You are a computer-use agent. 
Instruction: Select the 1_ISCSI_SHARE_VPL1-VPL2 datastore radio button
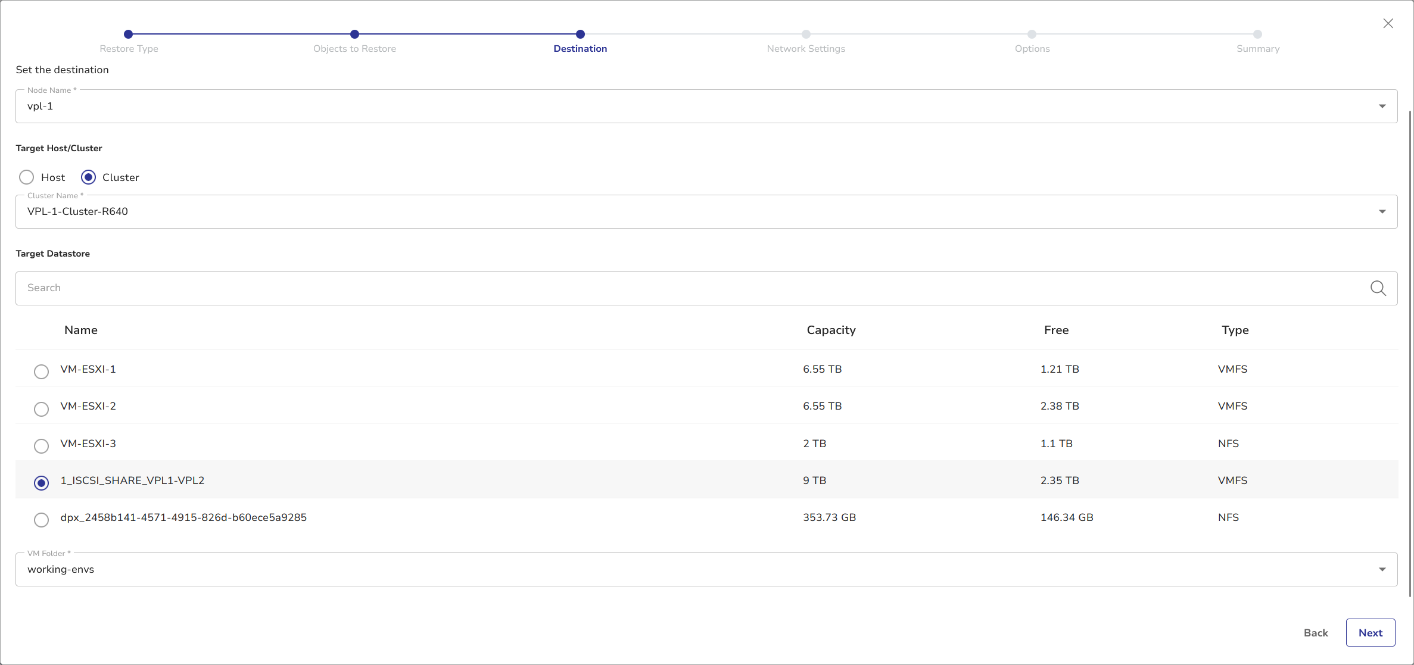41,483
